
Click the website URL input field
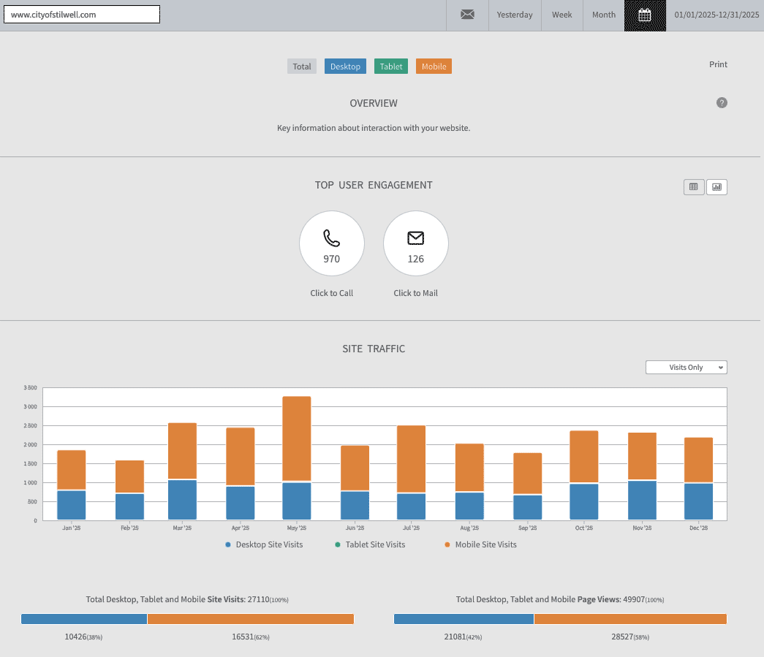click(x=82, y=15)
